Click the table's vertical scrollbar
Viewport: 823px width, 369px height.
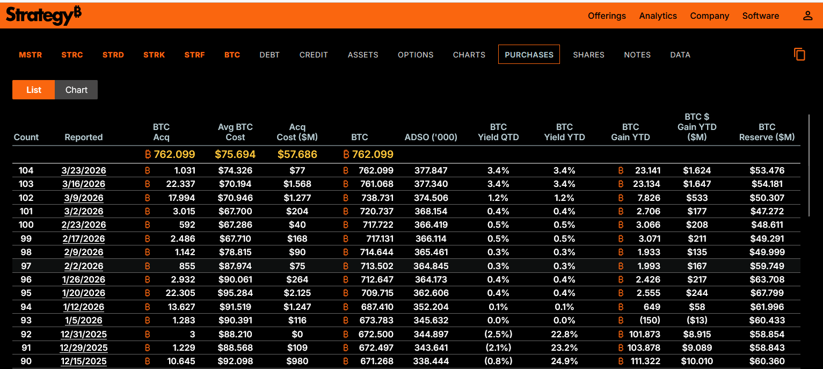point(809,165)
